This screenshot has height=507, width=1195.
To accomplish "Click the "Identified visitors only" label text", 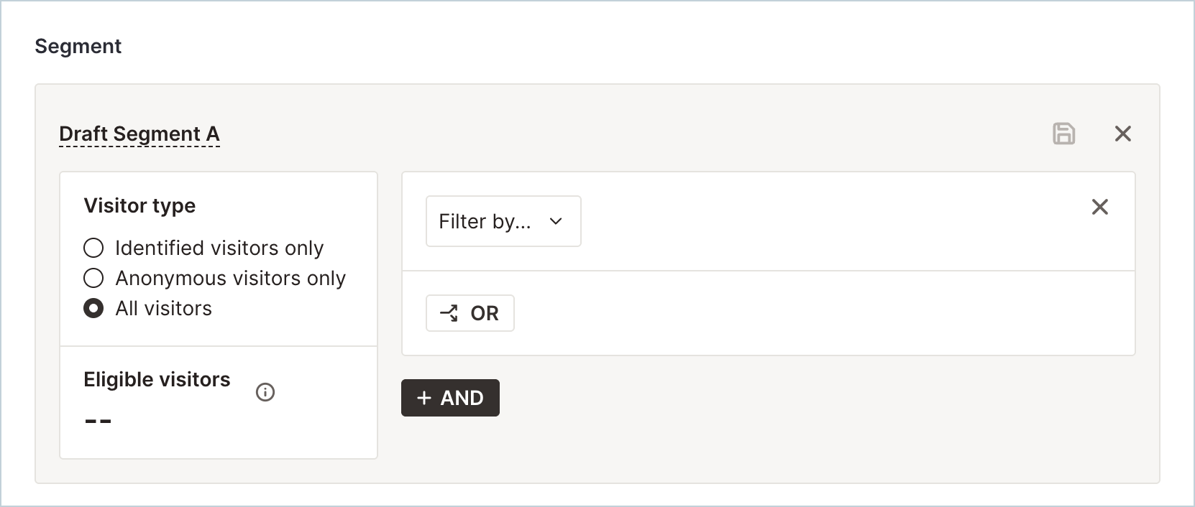I will [x=219, y=248].
